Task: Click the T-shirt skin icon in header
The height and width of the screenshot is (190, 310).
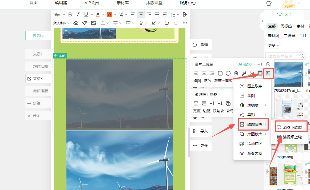Action: (268, 3)
